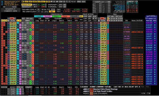This screenshot has height=96, width=159.
Task: Click the CSMWRT button in the basket section
Action: (x=29, y=87)
